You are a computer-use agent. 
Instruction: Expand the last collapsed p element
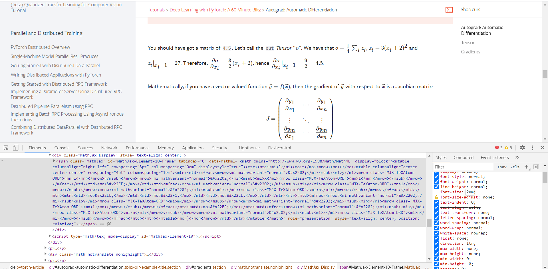tap(45, 260)
